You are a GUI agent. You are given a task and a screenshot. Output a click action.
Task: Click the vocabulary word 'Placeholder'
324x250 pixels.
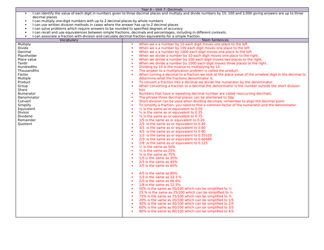[27, 56]
